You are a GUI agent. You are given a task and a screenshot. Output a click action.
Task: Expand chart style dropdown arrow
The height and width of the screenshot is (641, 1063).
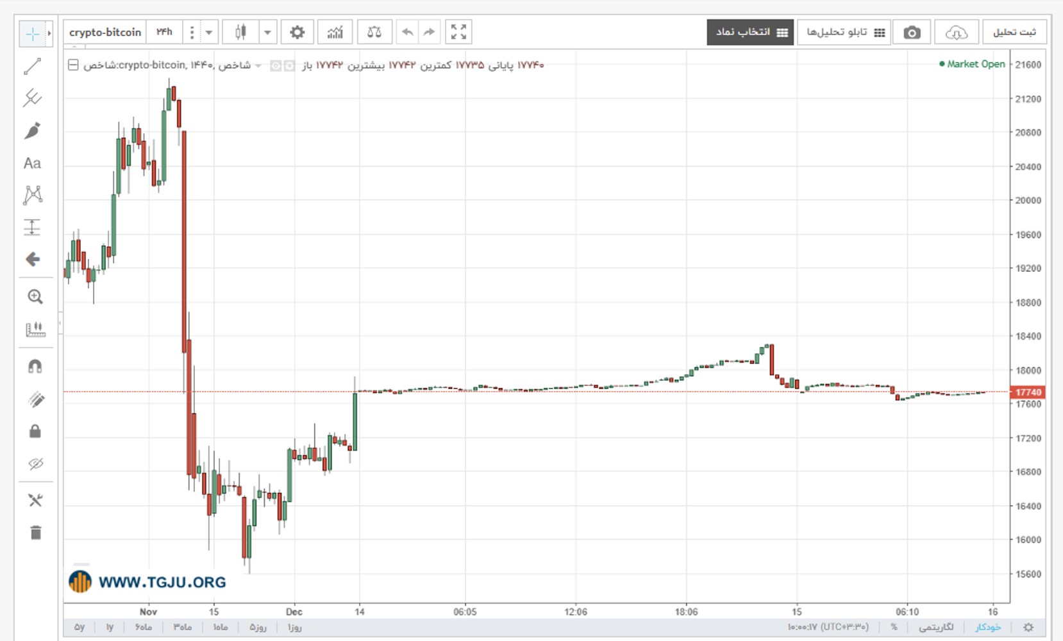pos(268,32)
